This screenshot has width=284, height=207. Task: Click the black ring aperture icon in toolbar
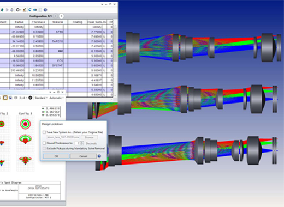tap(17, 10)
